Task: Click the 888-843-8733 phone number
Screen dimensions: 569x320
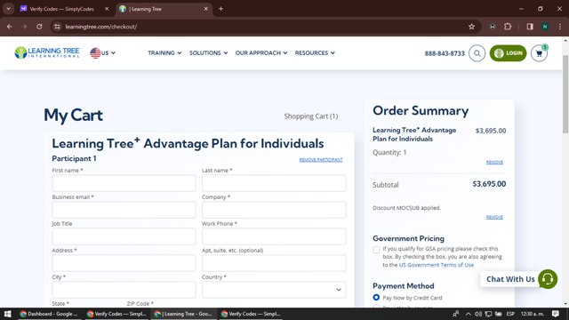Action: [445, 53]
